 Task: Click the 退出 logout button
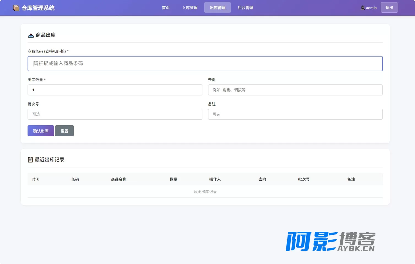[389, 7]
